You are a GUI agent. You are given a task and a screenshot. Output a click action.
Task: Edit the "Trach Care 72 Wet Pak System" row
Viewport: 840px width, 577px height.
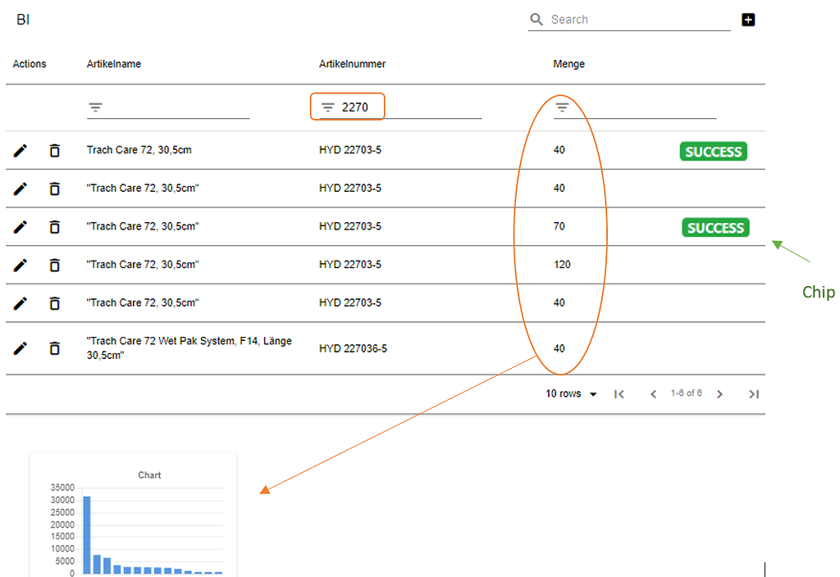(20, 348)
